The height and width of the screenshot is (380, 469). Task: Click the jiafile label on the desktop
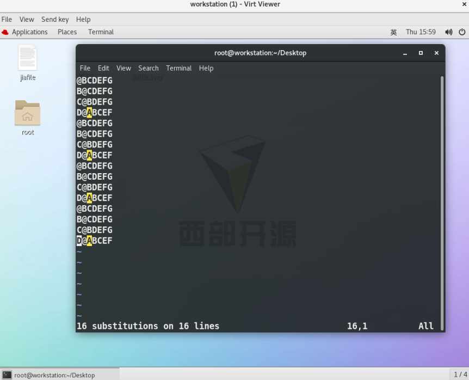(28, 78)
